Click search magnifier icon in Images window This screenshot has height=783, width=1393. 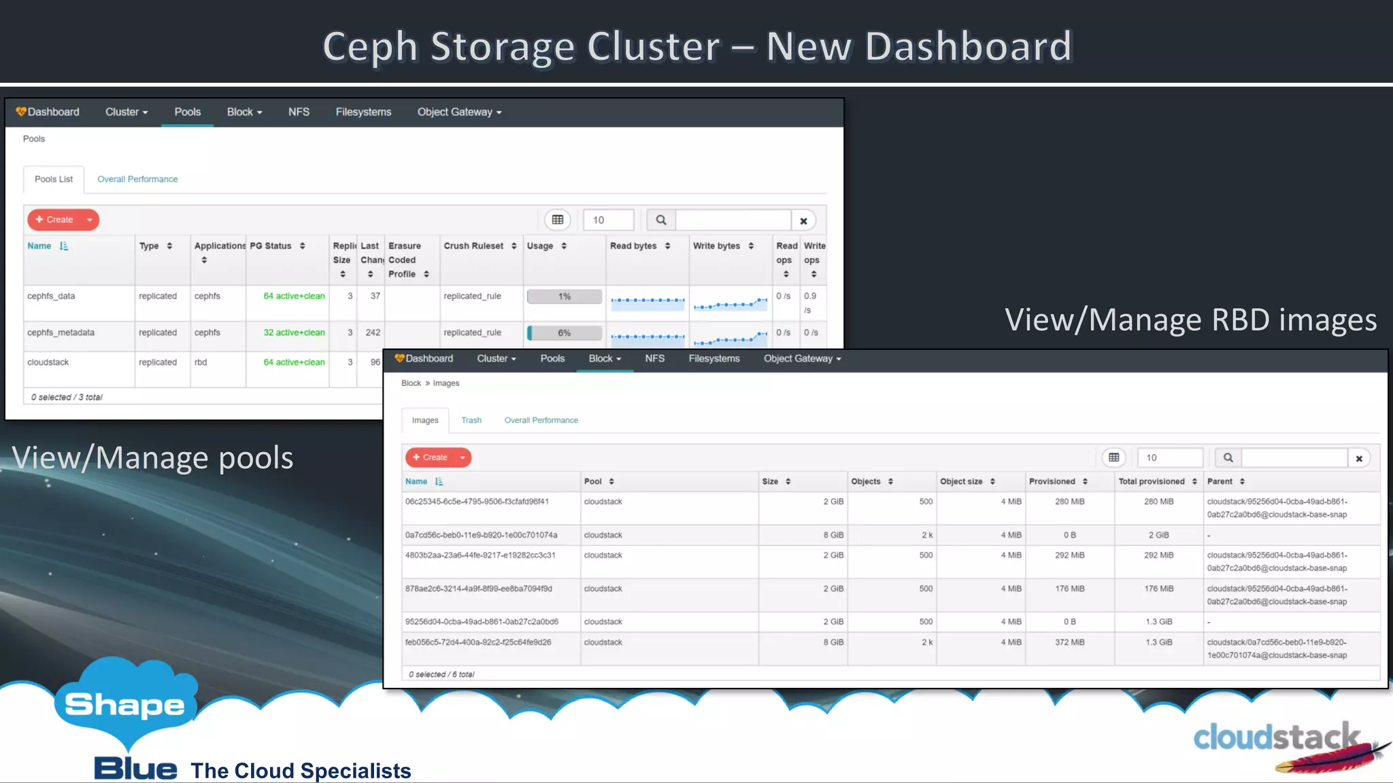1228,457
